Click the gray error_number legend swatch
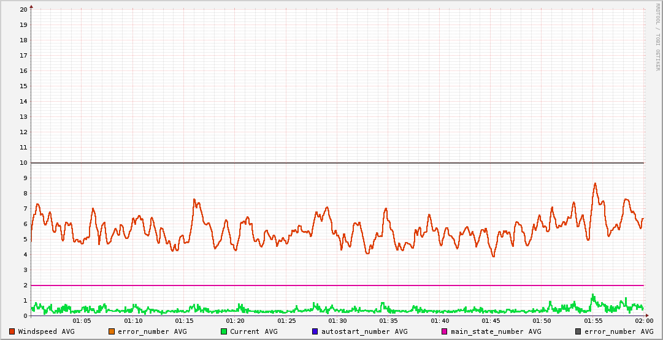The image size is (663, 340). click(578, 331)
